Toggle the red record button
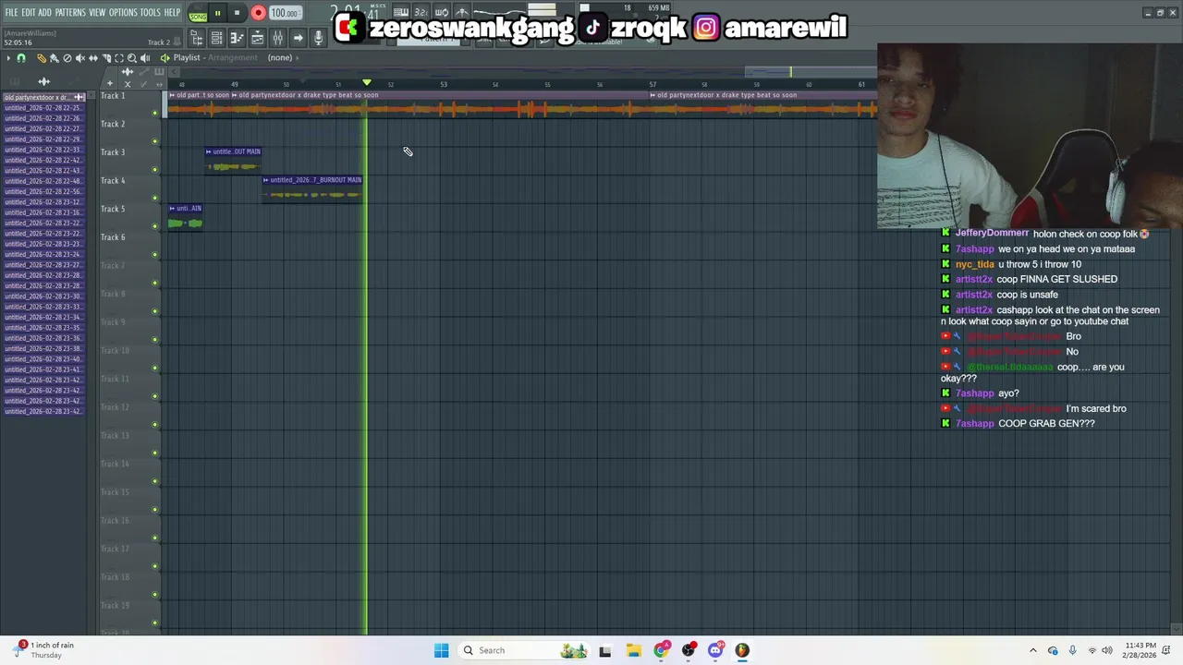This screenshot has width=1183, height=665. [258, 13]
